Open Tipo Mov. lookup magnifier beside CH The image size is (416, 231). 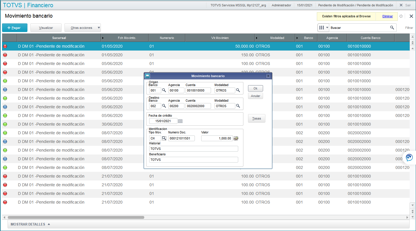pos(164,138)
